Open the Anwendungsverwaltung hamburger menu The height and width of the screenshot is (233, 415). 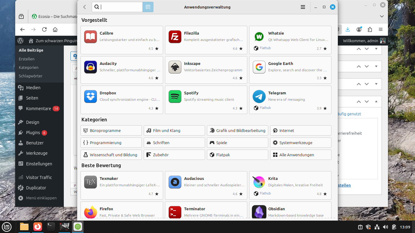(x=303, y=7)
